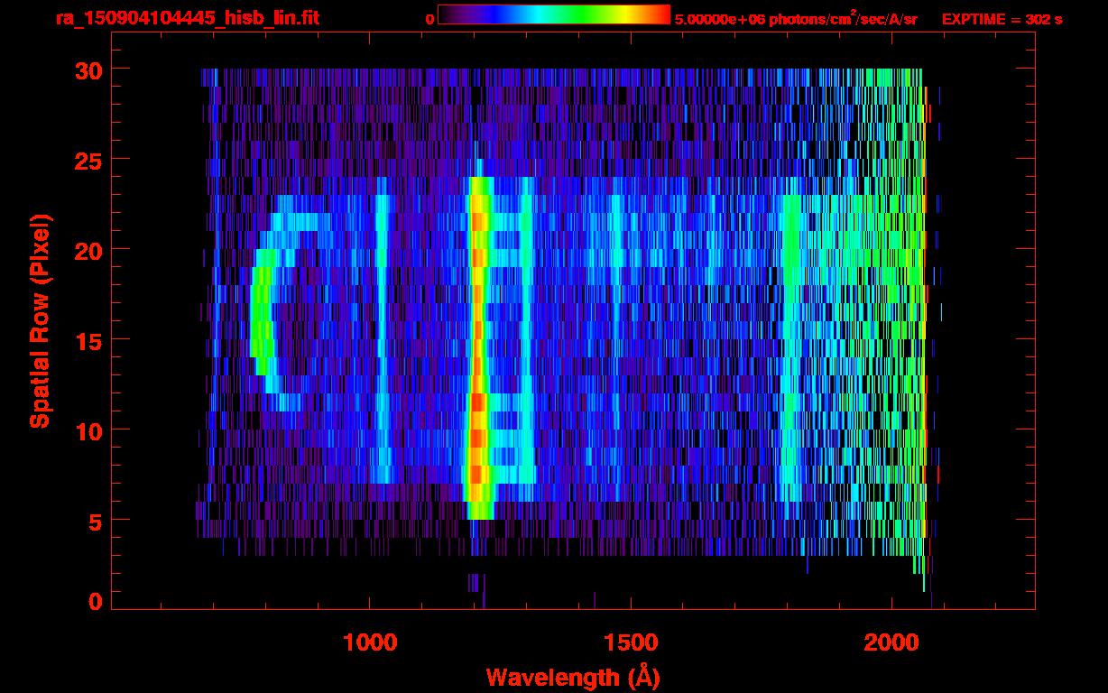Click the 1000 wavelength tick label
Viewport: 1108px width, 693px height.
(x=369, y=642)
